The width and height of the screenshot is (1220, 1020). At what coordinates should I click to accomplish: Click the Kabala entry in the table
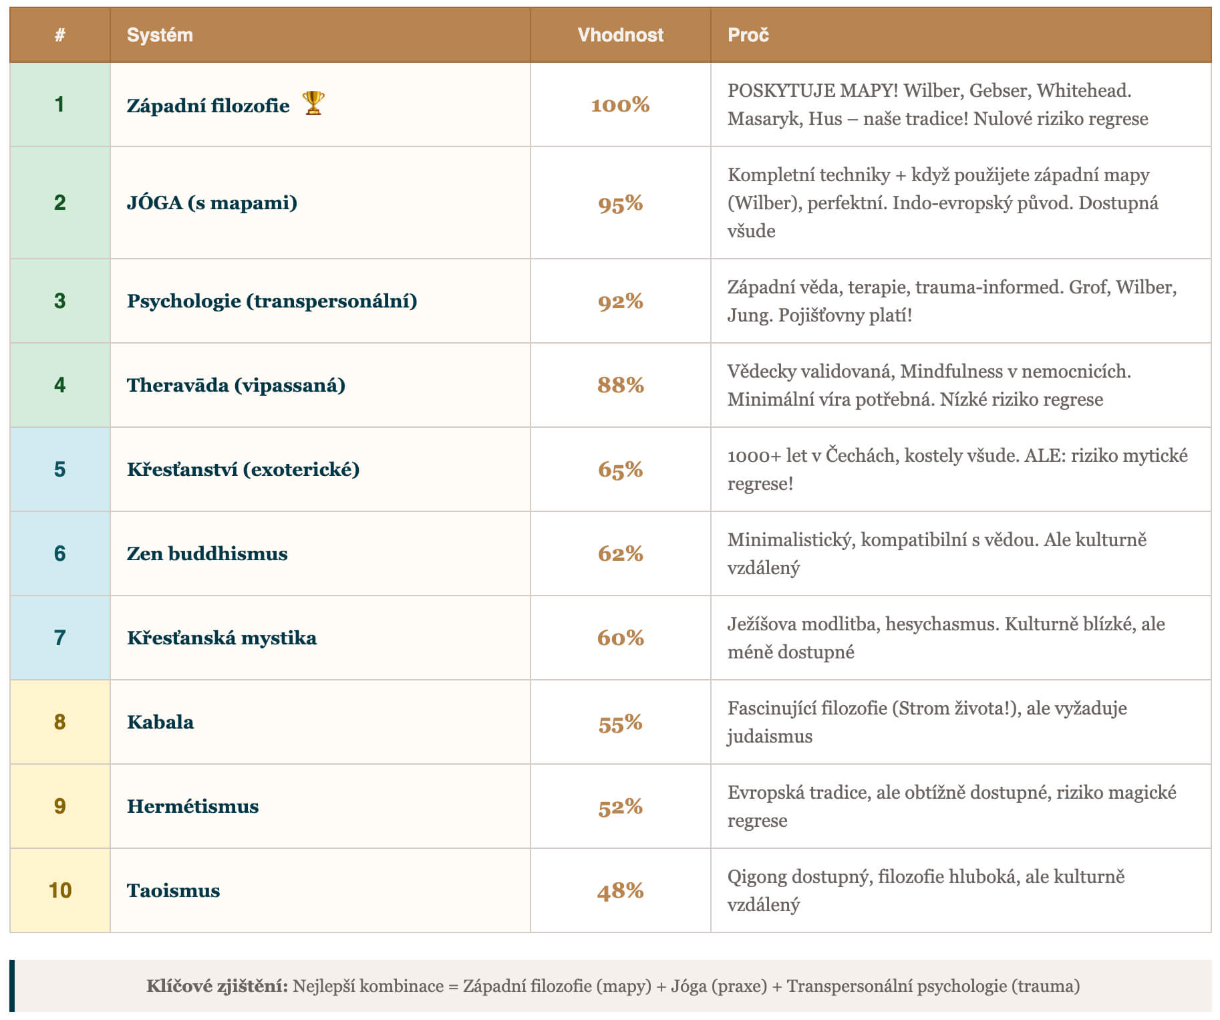tap(160, 722)
